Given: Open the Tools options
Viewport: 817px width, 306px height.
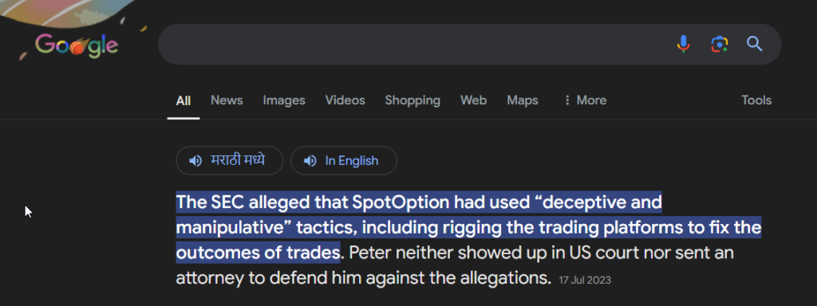Looking at the screenshot, I should (756, 100).
